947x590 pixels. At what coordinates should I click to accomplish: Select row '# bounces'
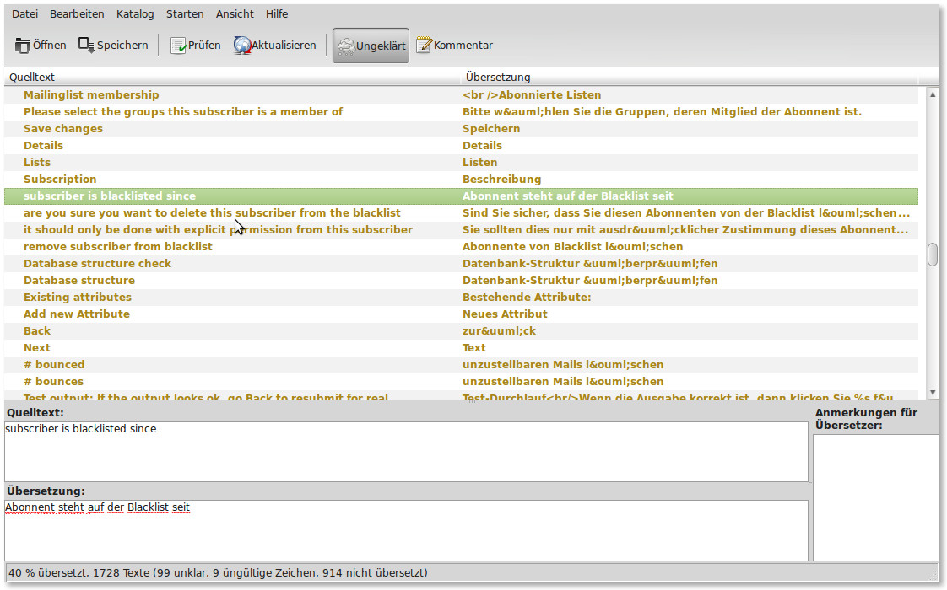tap(462, 382)
